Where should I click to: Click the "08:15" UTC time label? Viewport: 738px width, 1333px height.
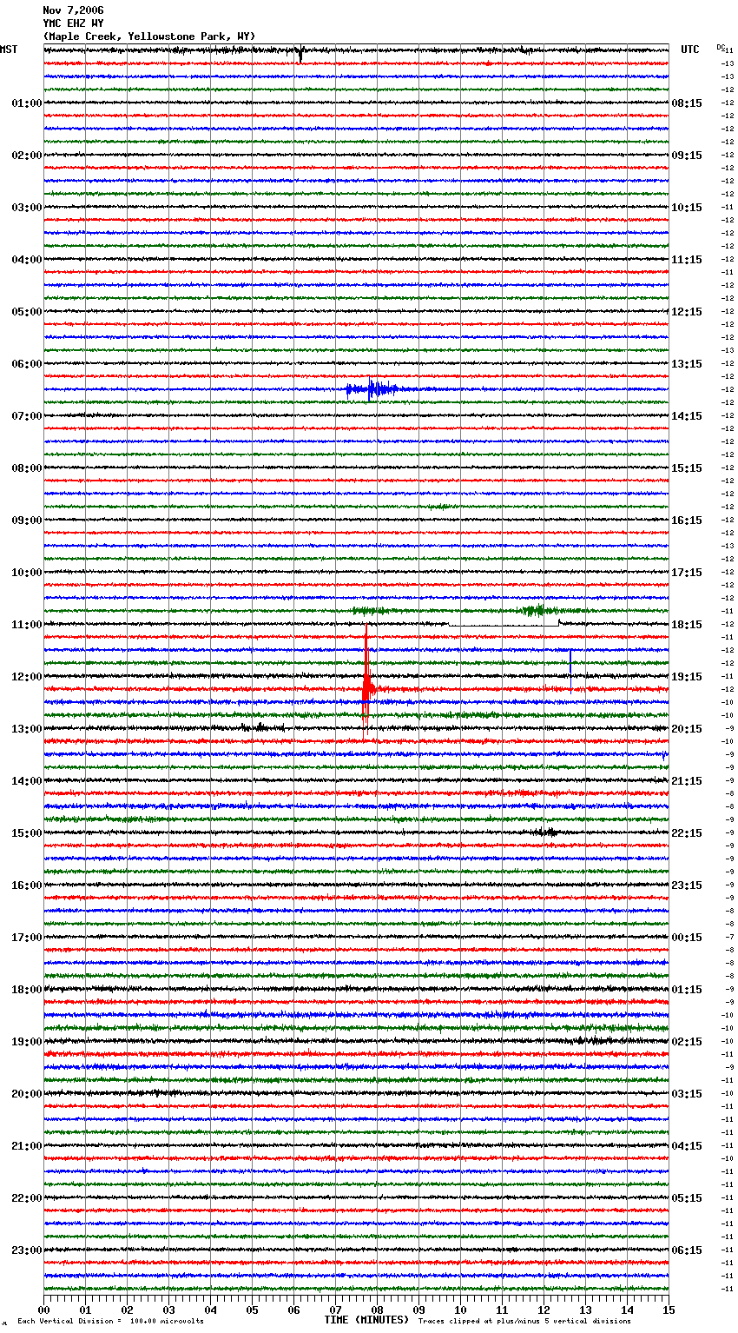[687, 103]
